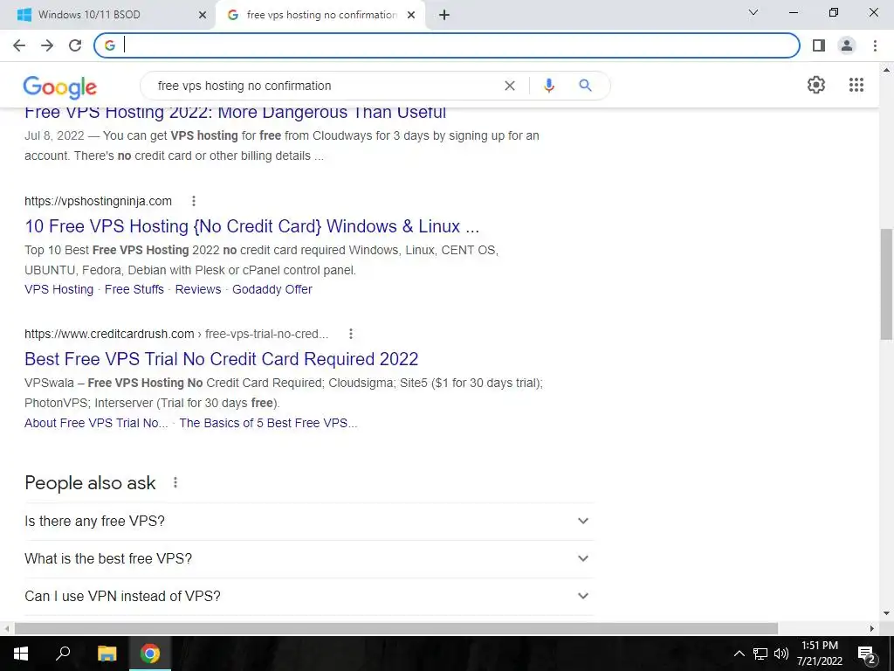Open the taskbar clock and date
Viewport: 894px width, 671px height.
[820, 654]
